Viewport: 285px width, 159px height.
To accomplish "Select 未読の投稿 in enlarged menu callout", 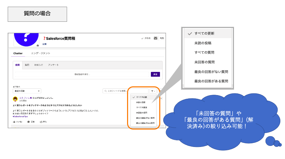I will click(x=208, y=43).
